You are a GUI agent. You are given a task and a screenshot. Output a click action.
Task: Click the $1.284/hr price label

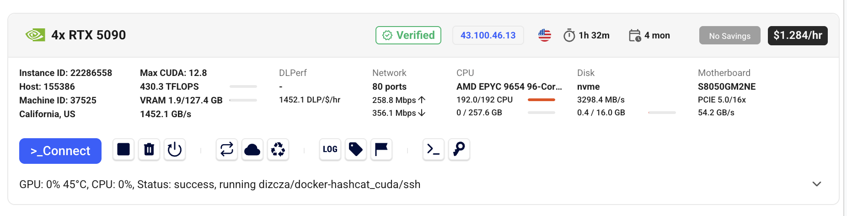798,35
